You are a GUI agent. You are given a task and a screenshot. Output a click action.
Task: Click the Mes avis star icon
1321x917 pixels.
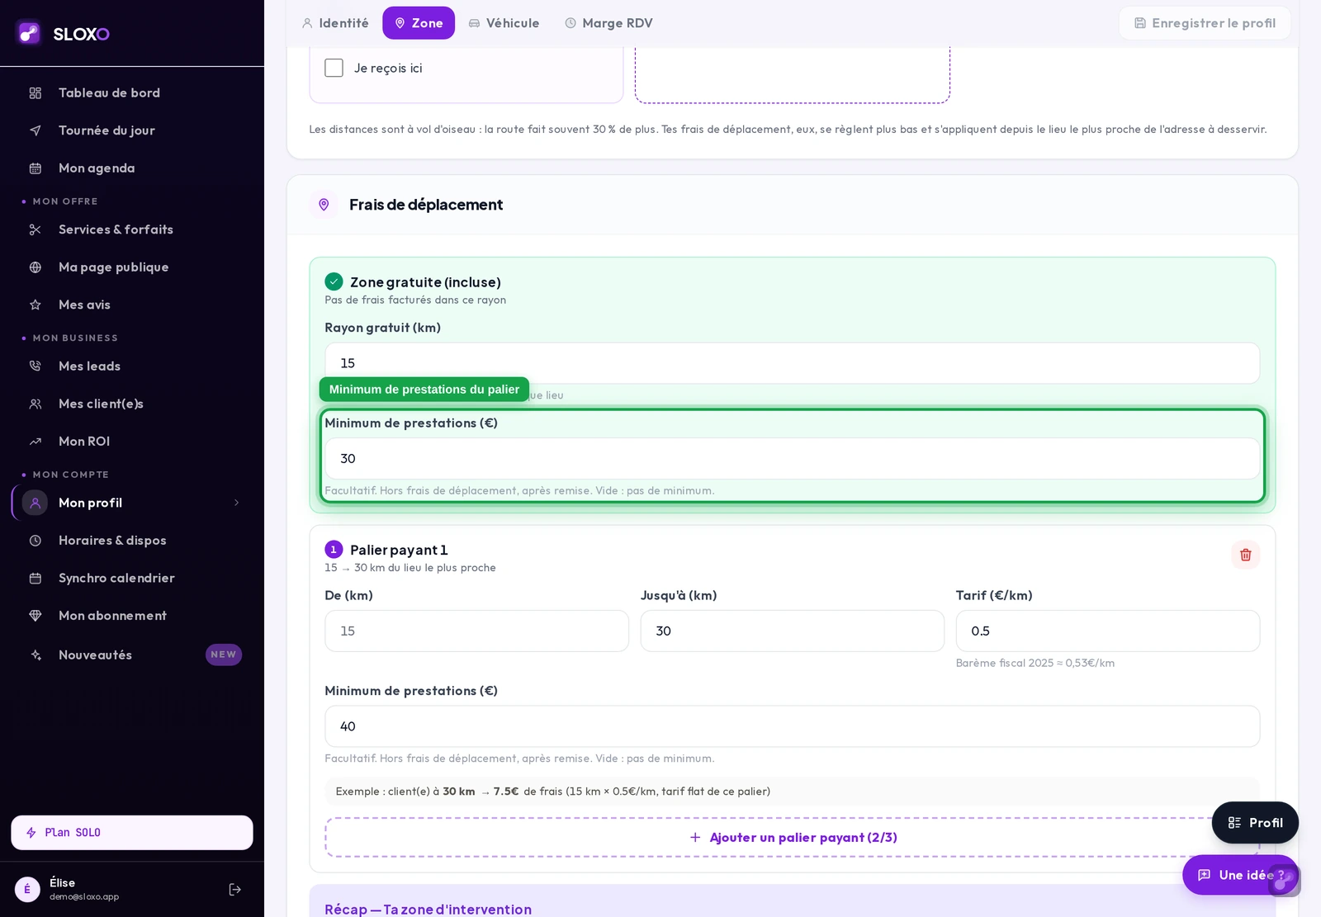tap(36, 305)
